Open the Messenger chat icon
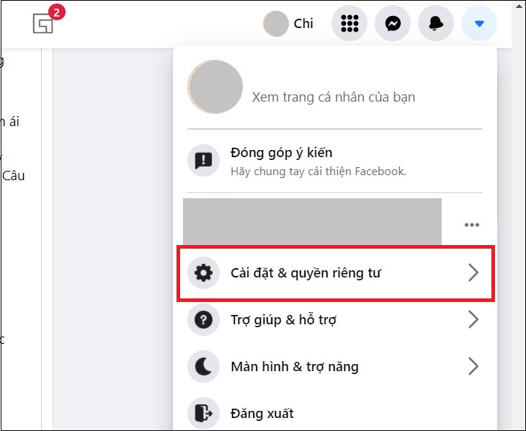 pyautogui.click(x=393, y=24)
